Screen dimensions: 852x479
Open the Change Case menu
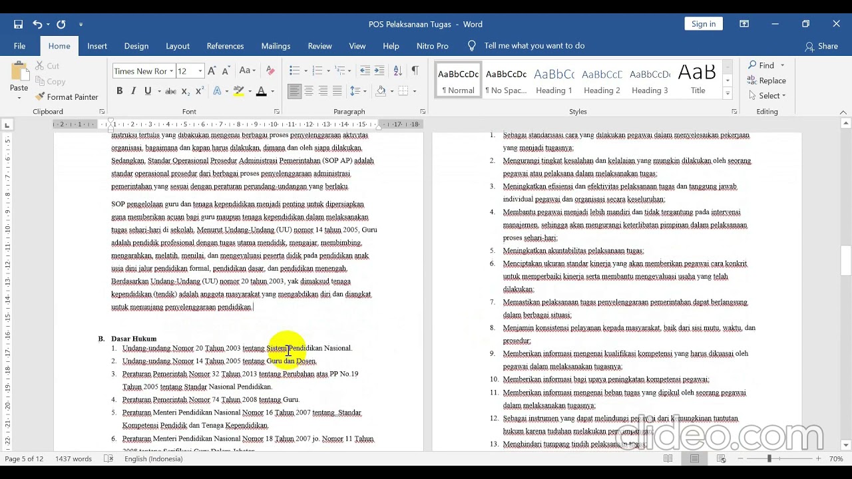coord(247,71)
